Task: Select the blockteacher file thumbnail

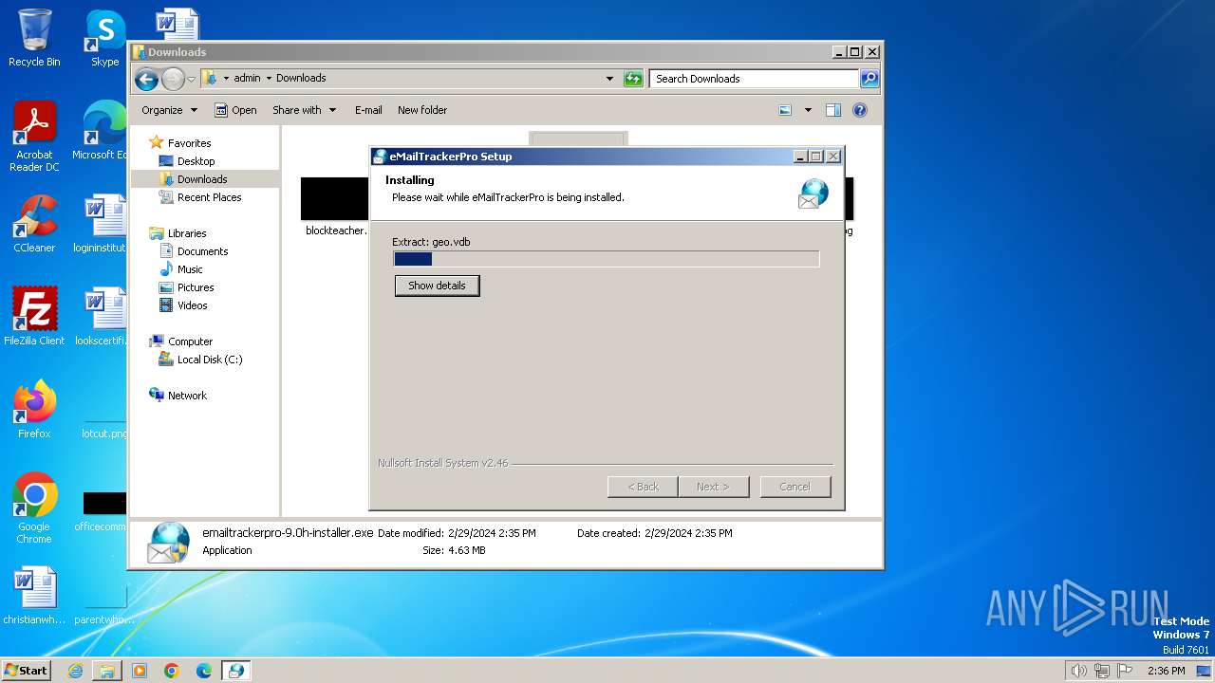Action: pos(334,199)
